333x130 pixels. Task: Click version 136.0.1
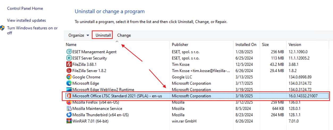click(294, 102)
